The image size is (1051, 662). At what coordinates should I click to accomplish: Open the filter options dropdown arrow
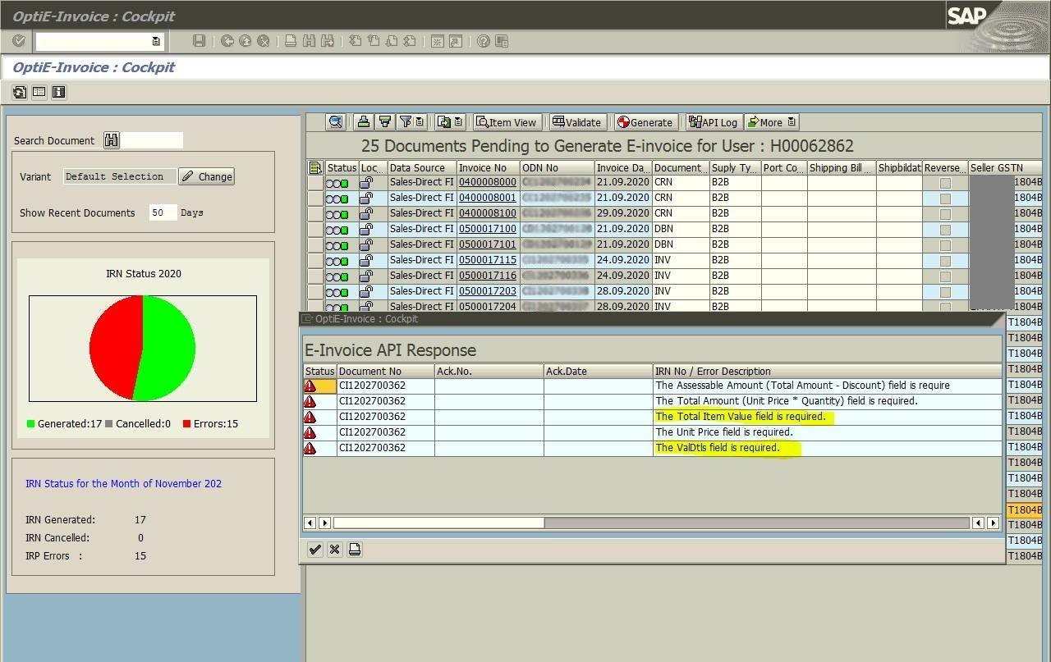[x=420, y=122]
